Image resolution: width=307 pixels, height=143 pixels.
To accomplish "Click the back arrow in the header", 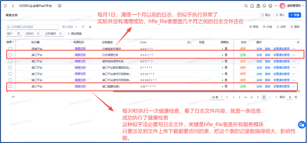I will (x=13, y=6).
